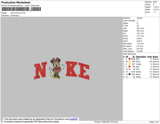The height and width of the screenshot is (124, 160).
Task: Click the Stops value 8
Action: pos(137,23)
